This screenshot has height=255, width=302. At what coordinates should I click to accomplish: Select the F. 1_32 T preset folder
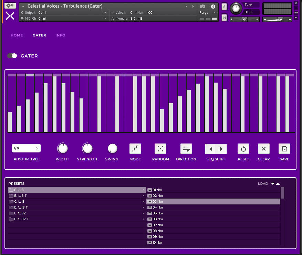click(x=77, y=219)
